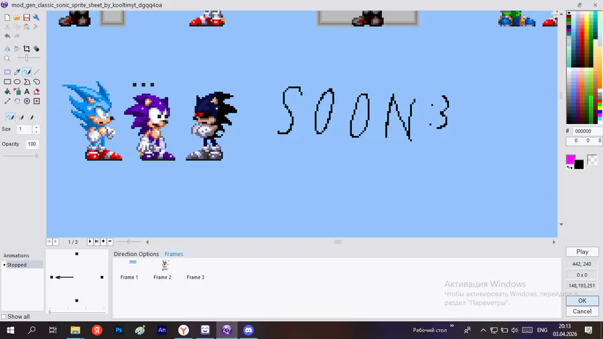This screenshot has width=603, height=339.
Task: Select the Rotate tool
Action: click(17, 101)
